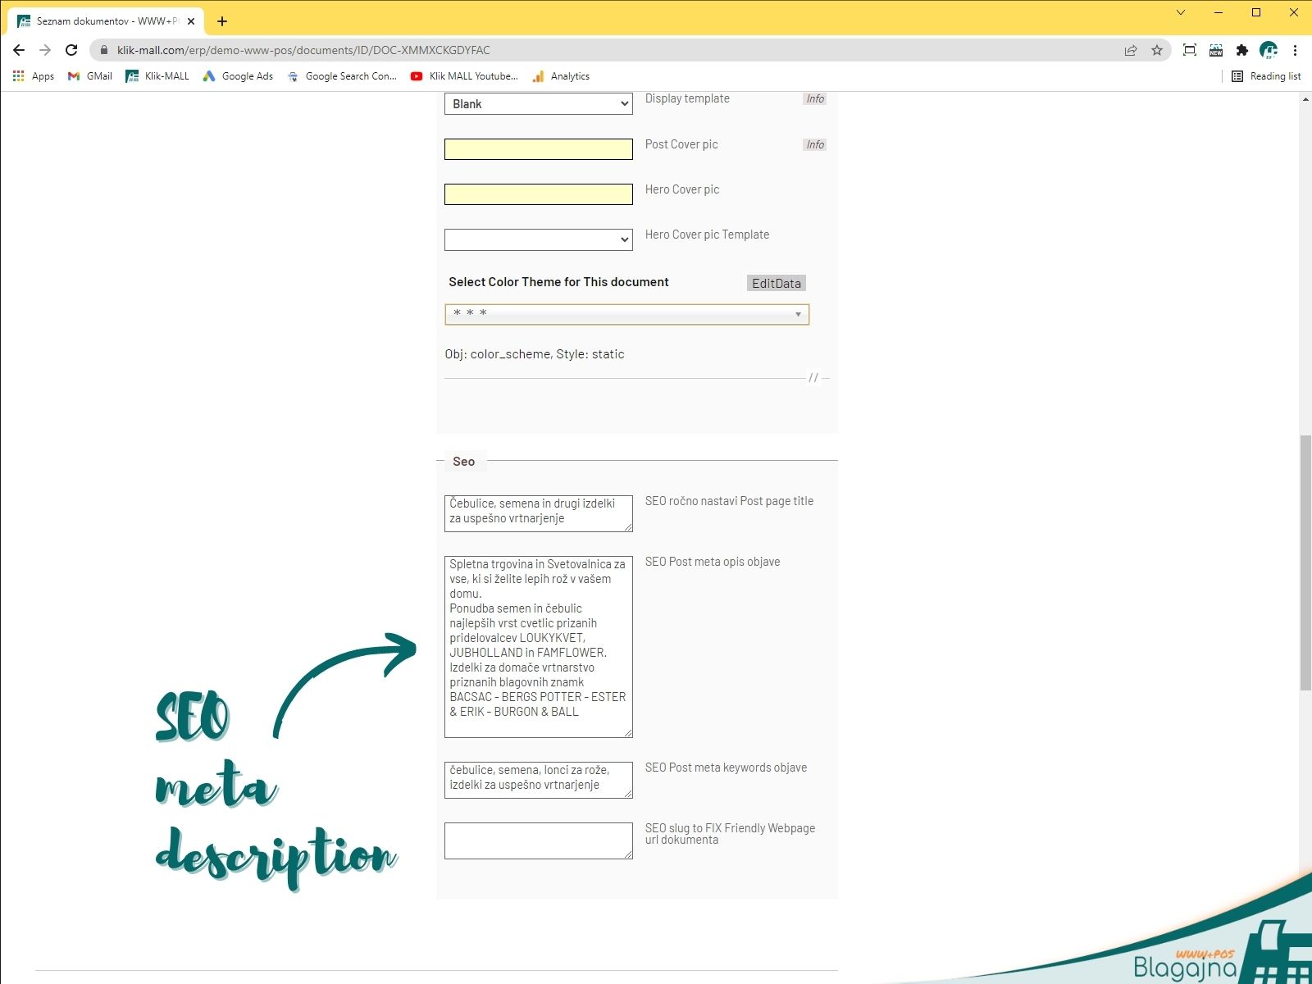Click the 'Hero Cover pic Template' label
Viewport: 1312px width, 984px height.
tap(707, 235)
